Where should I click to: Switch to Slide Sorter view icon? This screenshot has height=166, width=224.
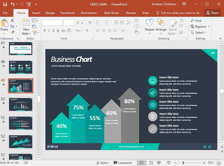click(x=151, y=163)
